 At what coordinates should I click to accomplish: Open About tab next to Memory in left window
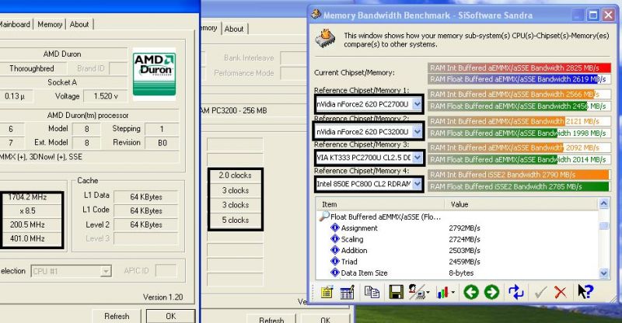pos(79,25)
